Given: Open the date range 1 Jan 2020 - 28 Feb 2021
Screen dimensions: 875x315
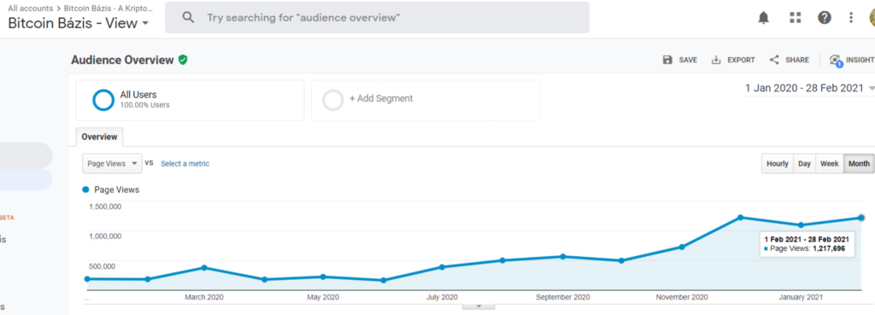Looking at the screenshot, I should (x=808, y=88).
